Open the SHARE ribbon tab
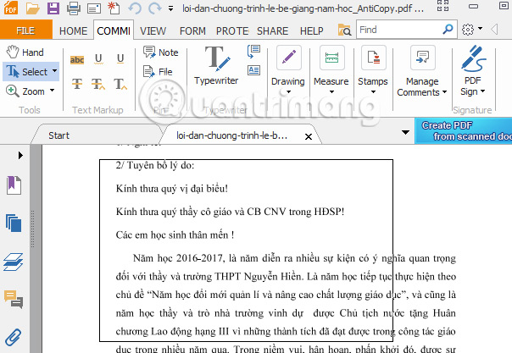Image resolution: width=512 pixels, height=353 pixels. [272, 30]
